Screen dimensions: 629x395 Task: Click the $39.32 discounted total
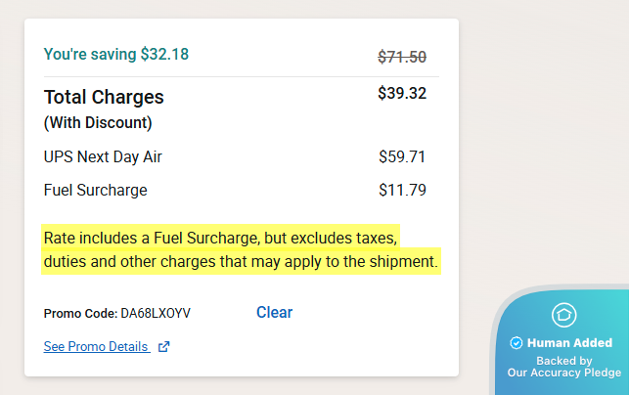(402, 94)
